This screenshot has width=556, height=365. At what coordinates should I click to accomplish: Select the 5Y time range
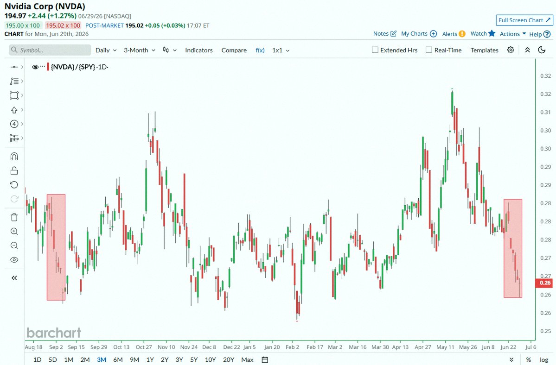coord(194,360)
